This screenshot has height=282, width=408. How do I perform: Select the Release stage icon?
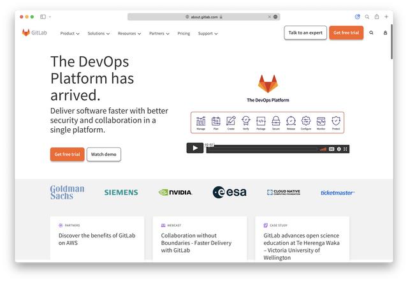tap(291, 123)
